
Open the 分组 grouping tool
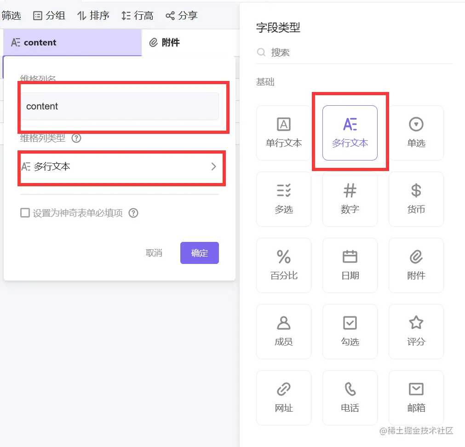pyautogui.click(x=49, y=16)
